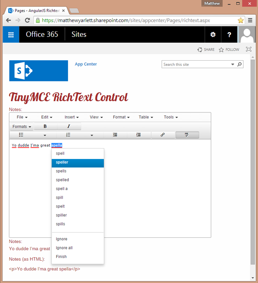
Task: Choose the 'spell' suggestion
Action: click(x=78, y=153)
